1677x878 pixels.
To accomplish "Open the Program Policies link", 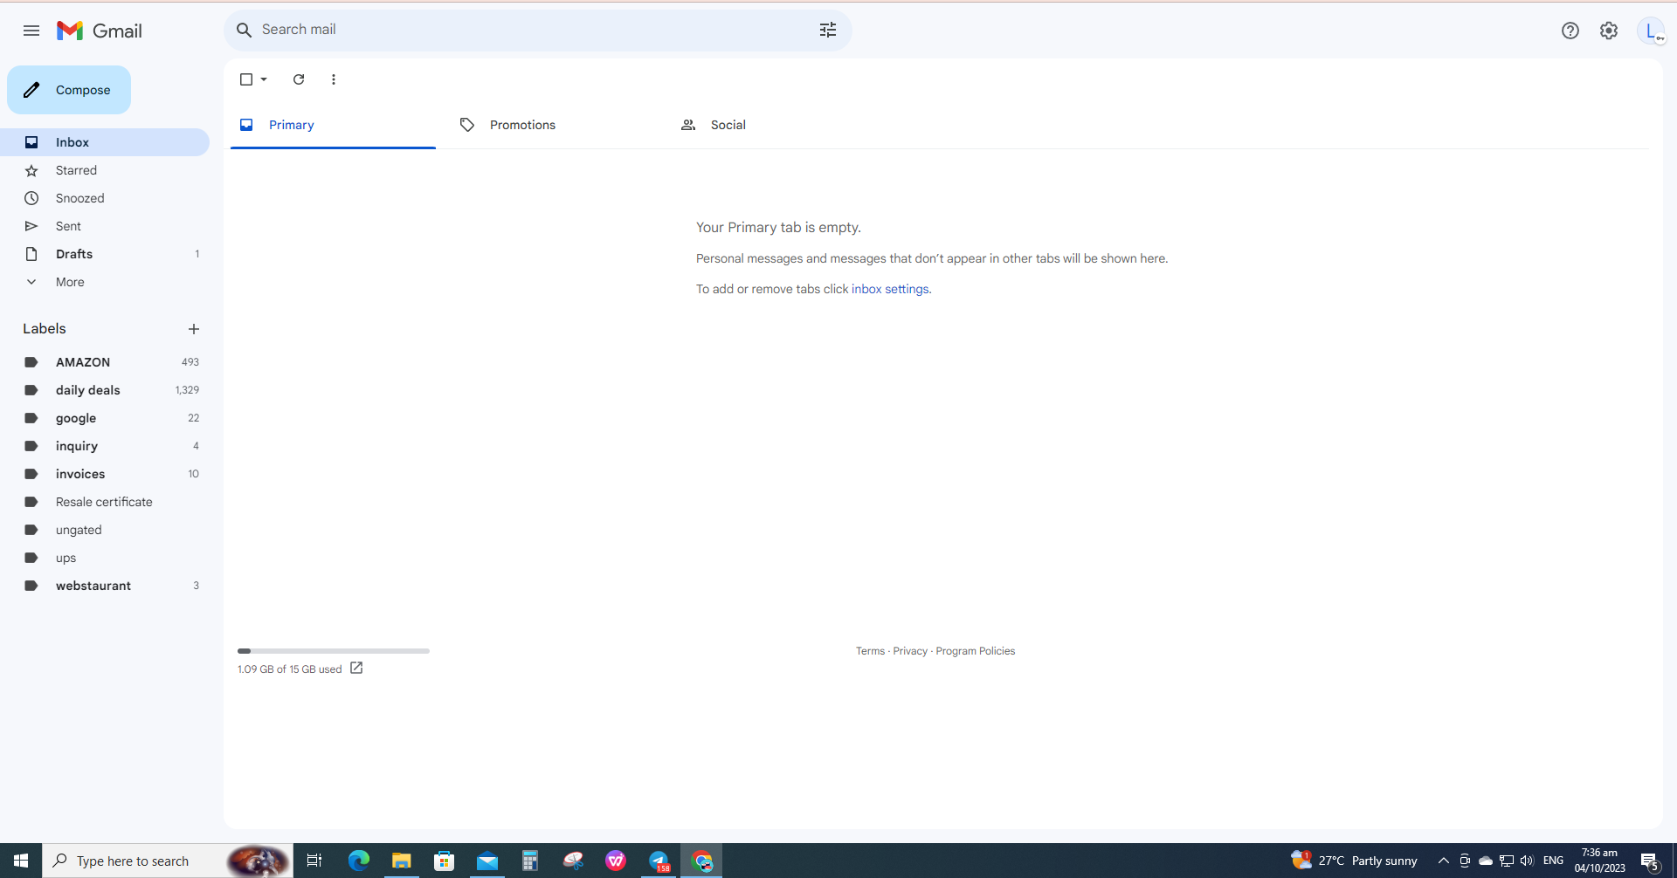I will coord(975,651).
